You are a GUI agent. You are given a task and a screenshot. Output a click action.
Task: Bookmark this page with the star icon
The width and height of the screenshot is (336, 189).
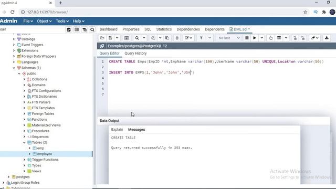(x=305, y=12)
